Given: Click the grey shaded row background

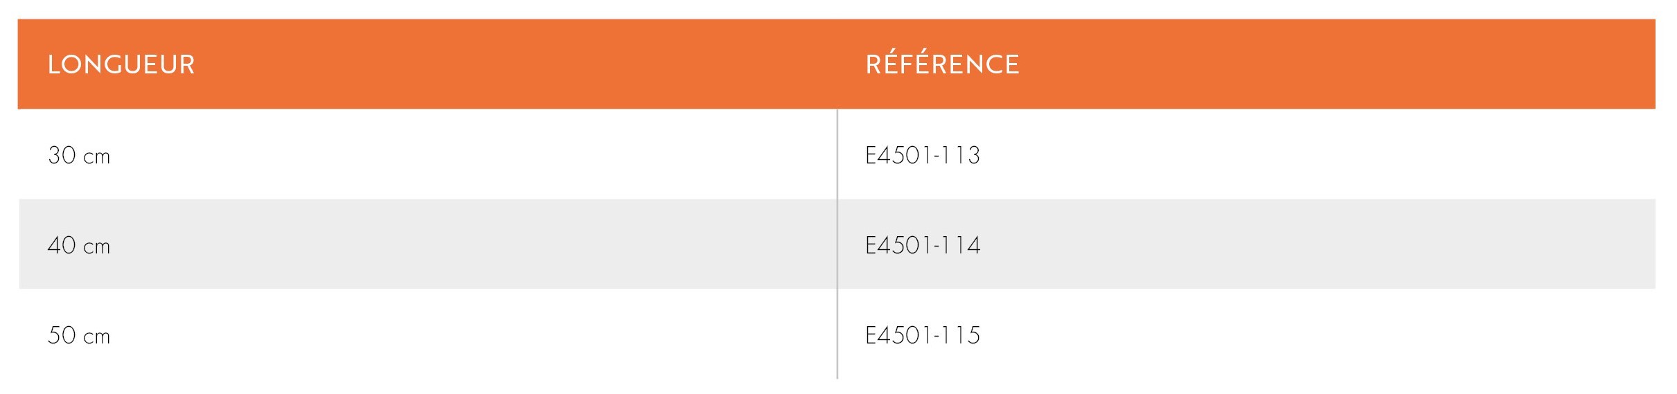Looking at the screenshot, I should 837,244.
